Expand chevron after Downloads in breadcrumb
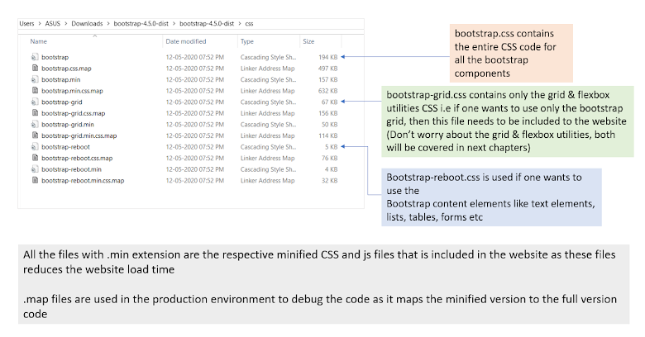The height and width of the screenshot is (337, 645). click(x=108, y=23)
